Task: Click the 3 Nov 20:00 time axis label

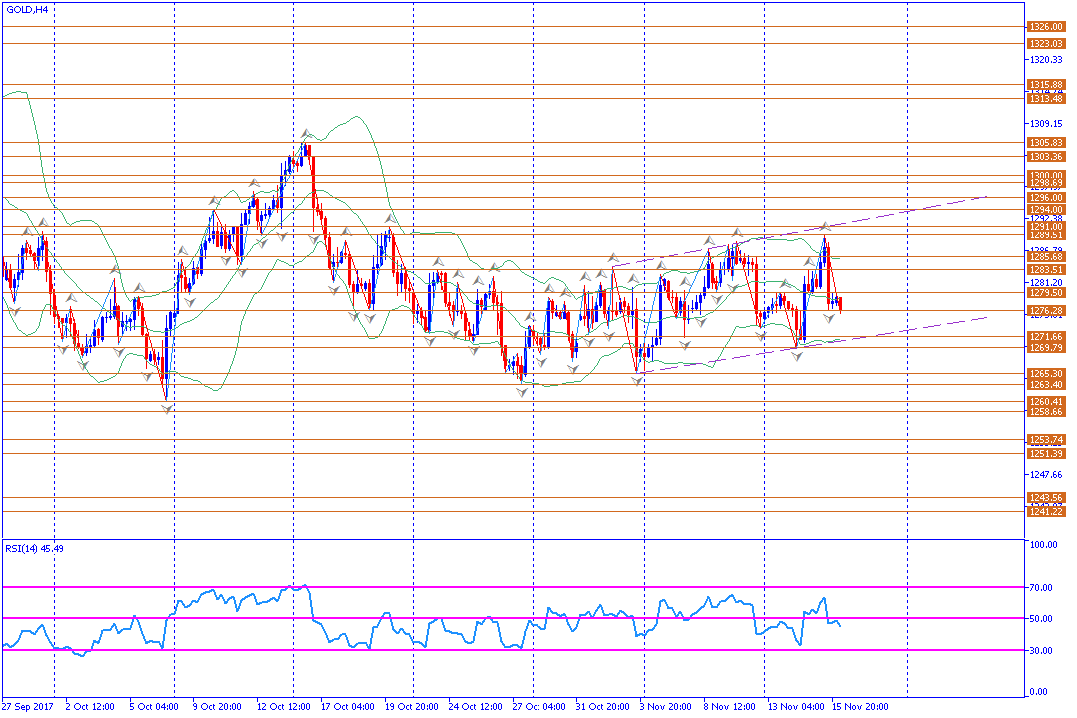Action: tap(665, 706)
